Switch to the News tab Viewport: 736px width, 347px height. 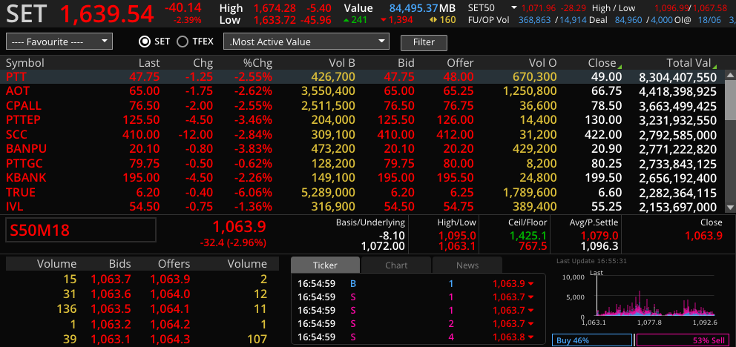coord(467,265)
